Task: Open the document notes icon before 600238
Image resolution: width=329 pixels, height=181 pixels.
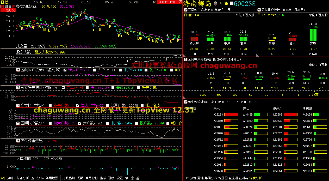Action: pos(232,4)
